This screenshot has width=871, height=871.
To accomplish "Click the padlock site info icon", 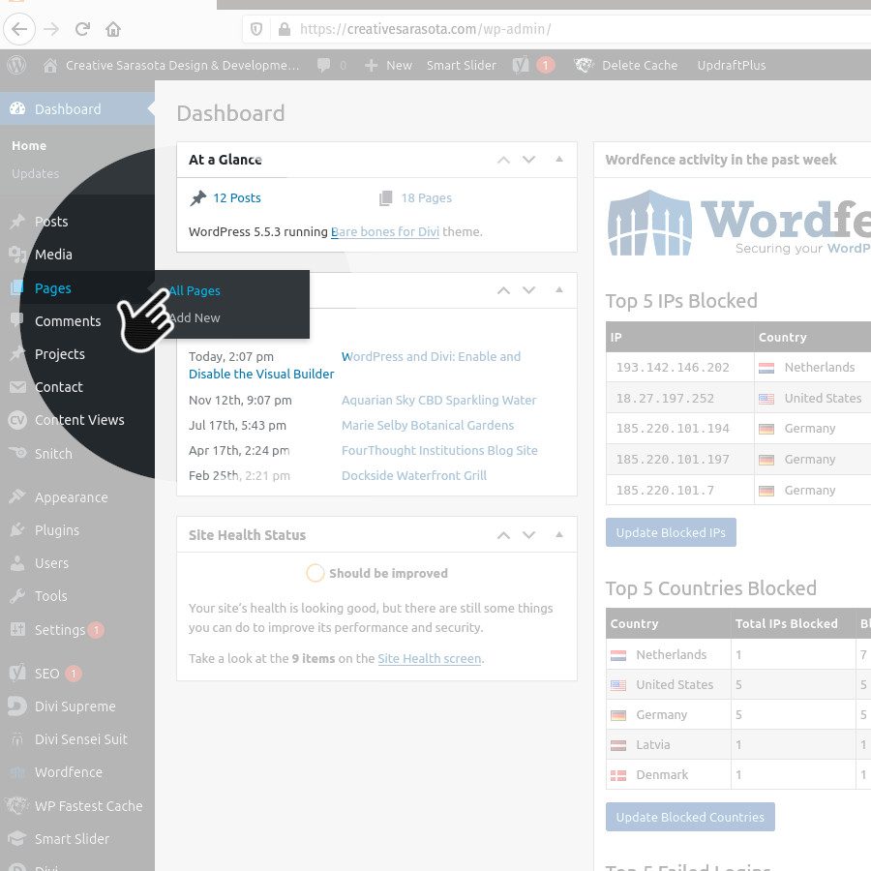I will [284, 29].
